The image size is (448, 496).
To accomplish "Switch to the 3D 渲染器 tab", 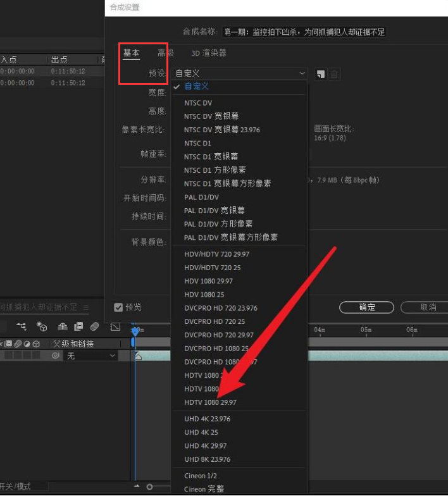I will (x=209, y=53).
